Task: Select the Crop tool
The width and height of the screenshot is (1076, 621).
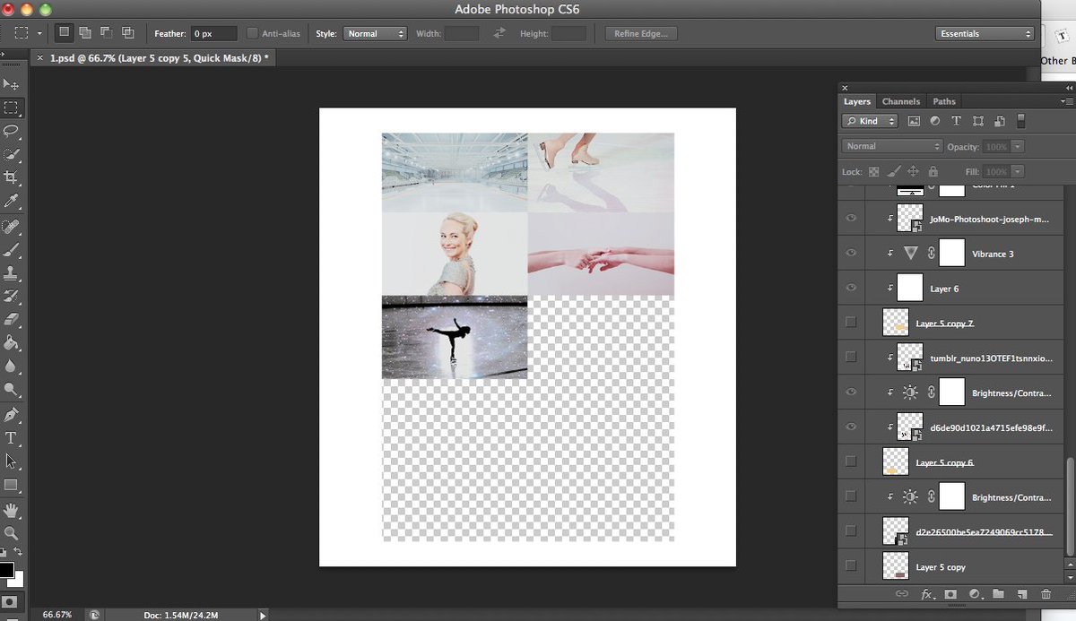Action: click(x=12, y=177)
